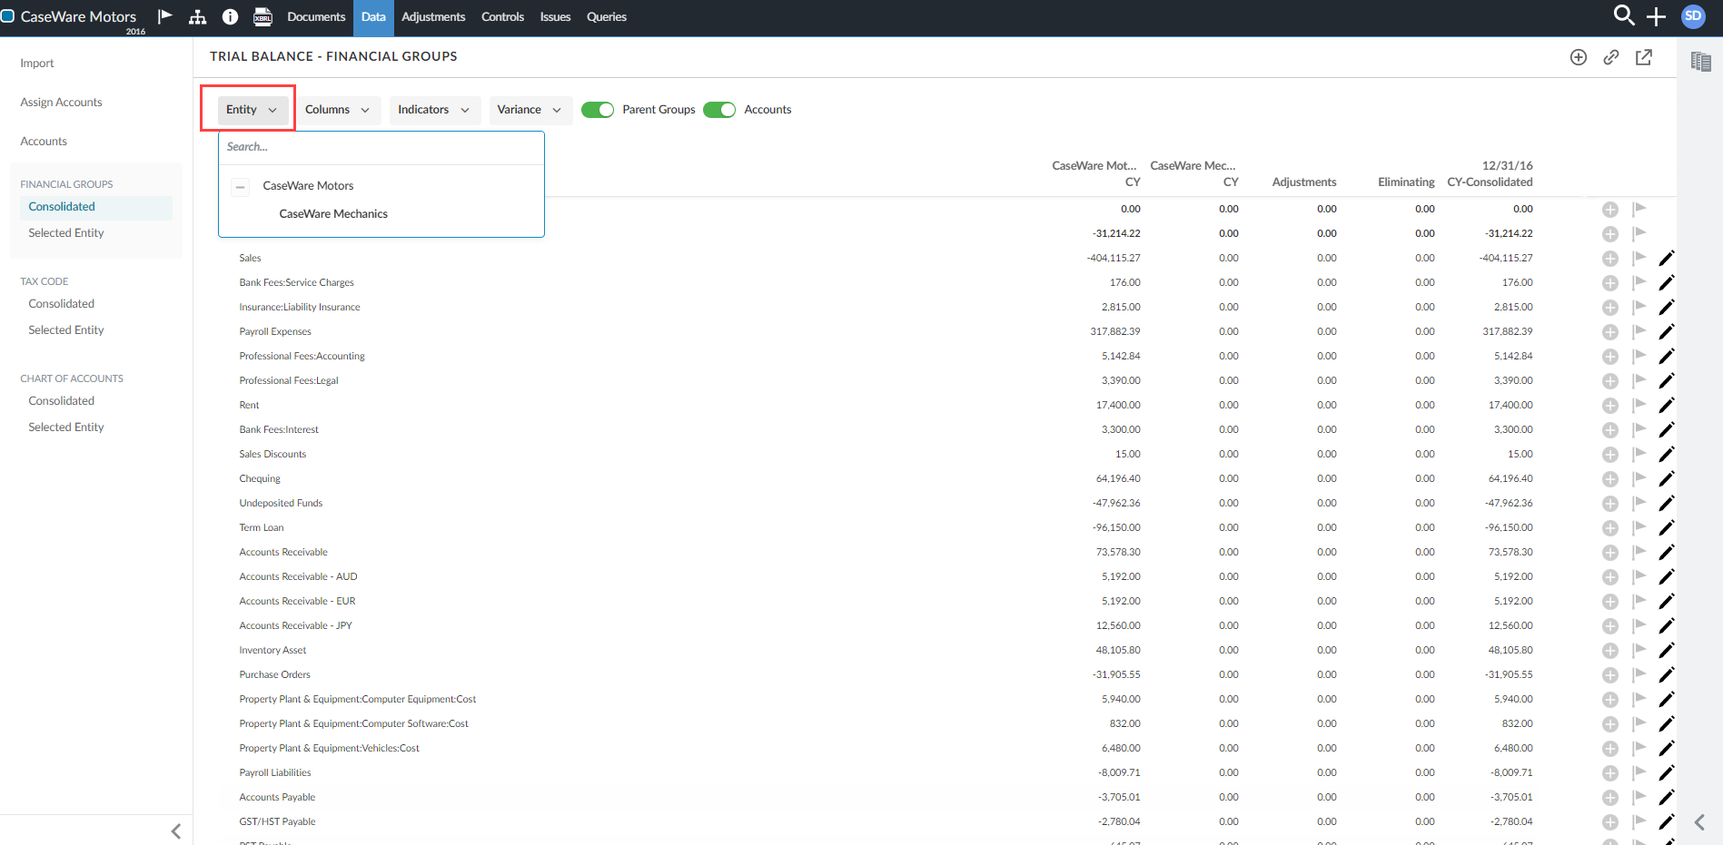Expand the right panel with chevron

pyautogui.click(x=1699, y=822)
